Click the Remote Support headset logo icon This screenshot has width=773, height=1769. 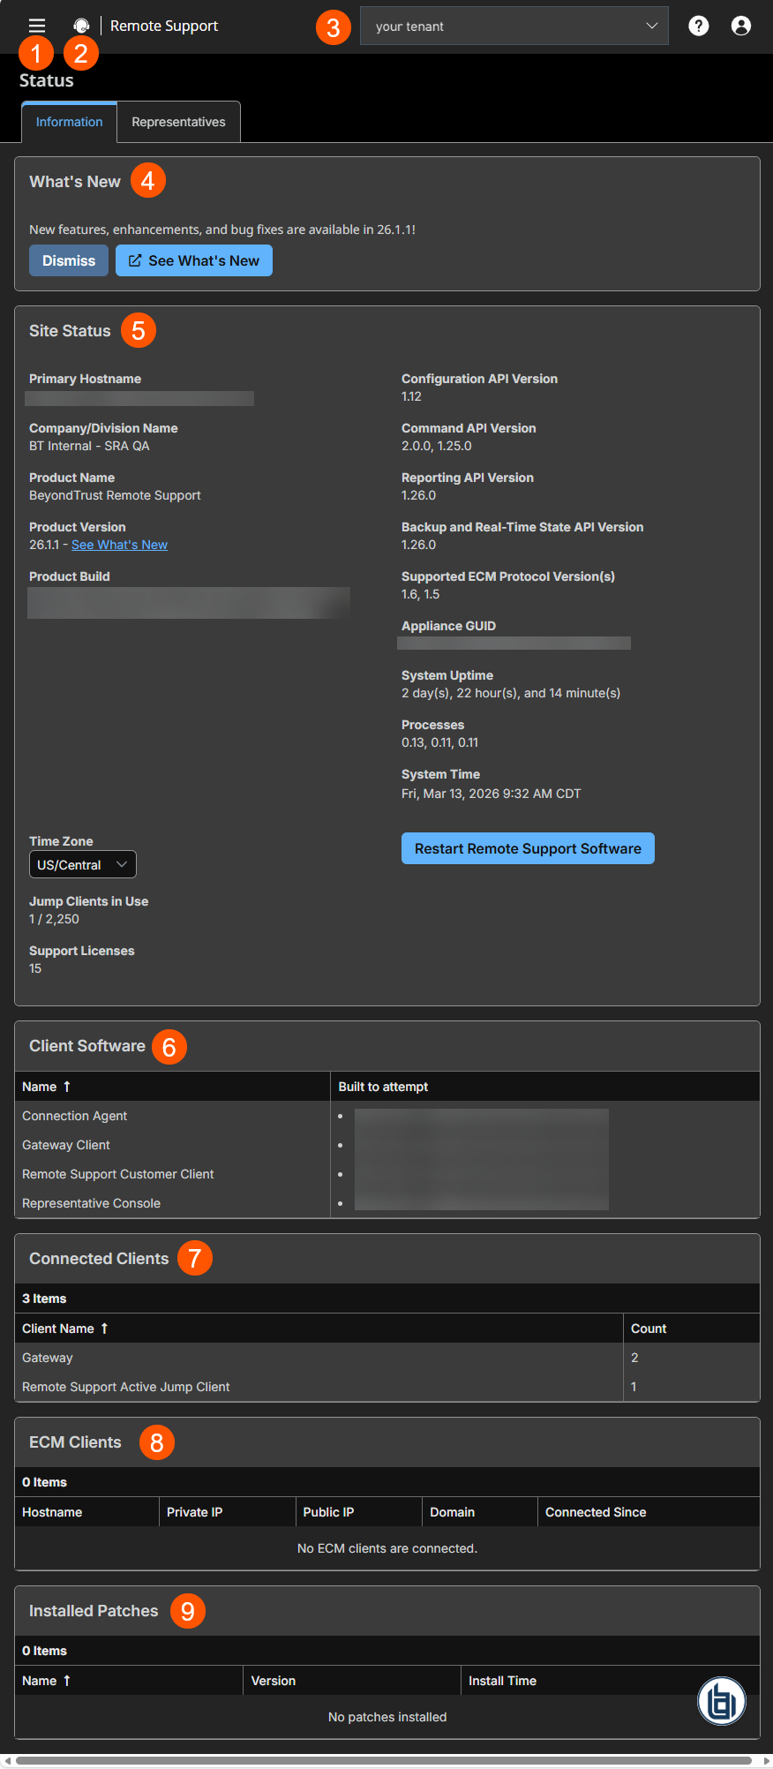click(x=81, y=26)
